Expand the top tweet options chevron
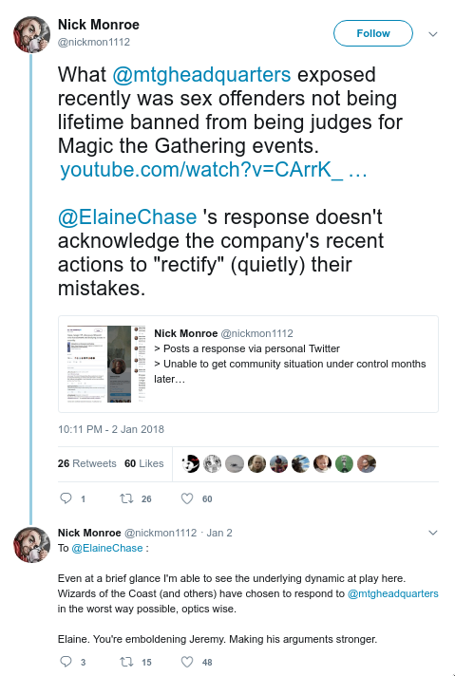The width and height of the screenshot is (455, 676). tap(433, 34)
